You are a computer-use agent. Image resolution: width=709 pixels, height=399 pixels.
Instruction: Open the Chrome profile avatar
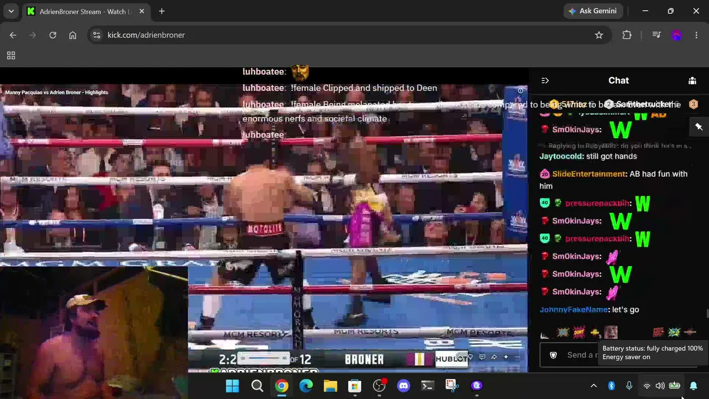coord(676,35)
